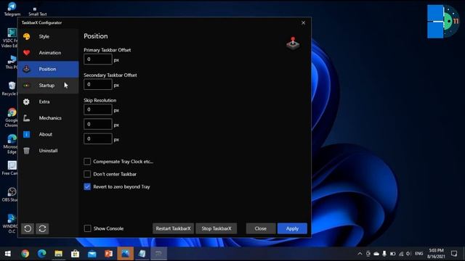Image resolution: width=465 pixels, height=261 pixels.
Task: Click the two-arrow refresh button
Action: pos(42,228)
